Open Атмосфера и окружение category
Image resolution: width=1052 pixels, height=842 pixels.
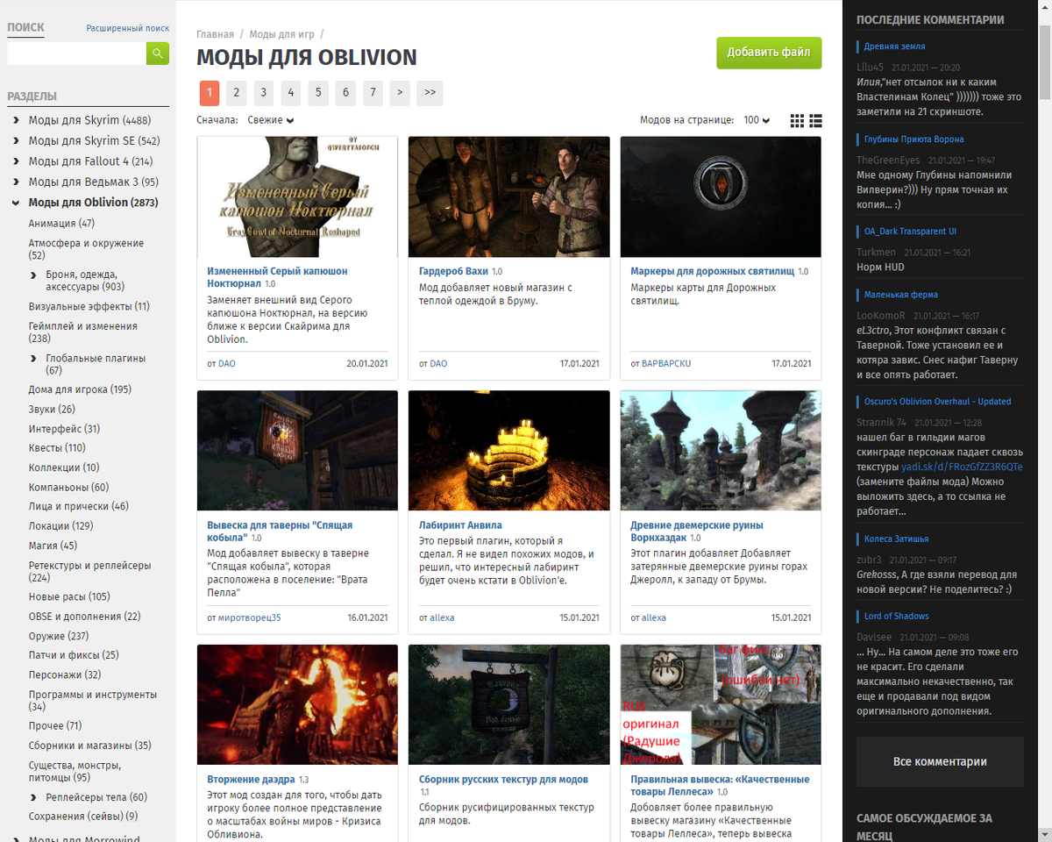click(86, 249)
